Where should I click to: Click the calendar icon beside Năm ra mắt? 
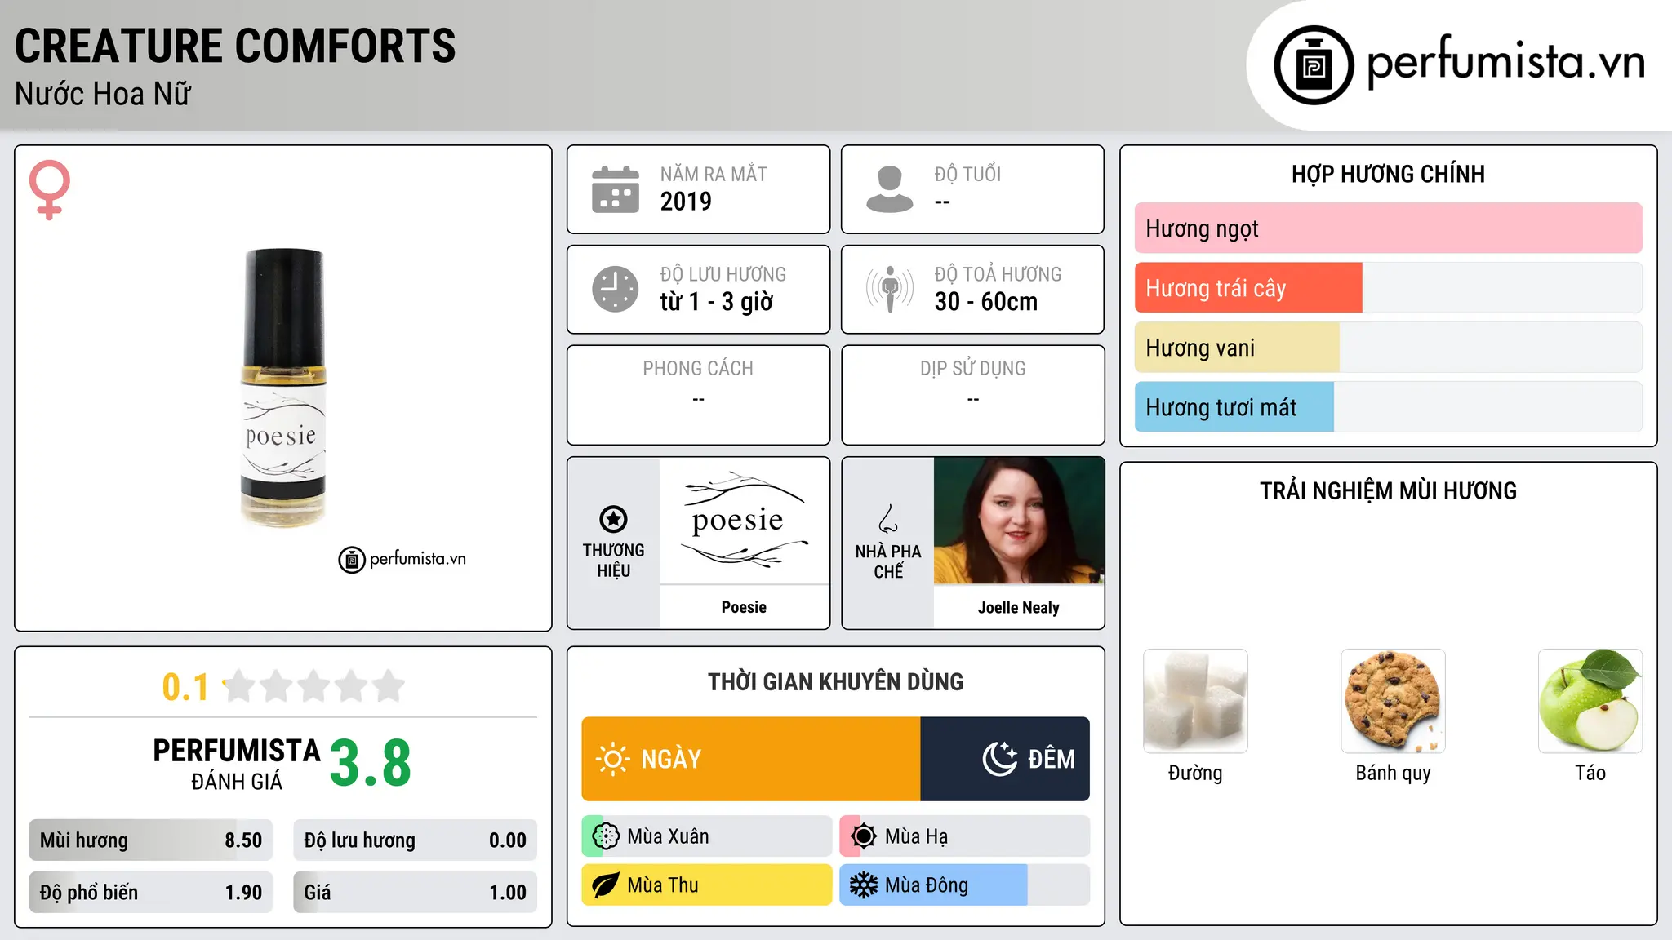(x=616, y=189)
